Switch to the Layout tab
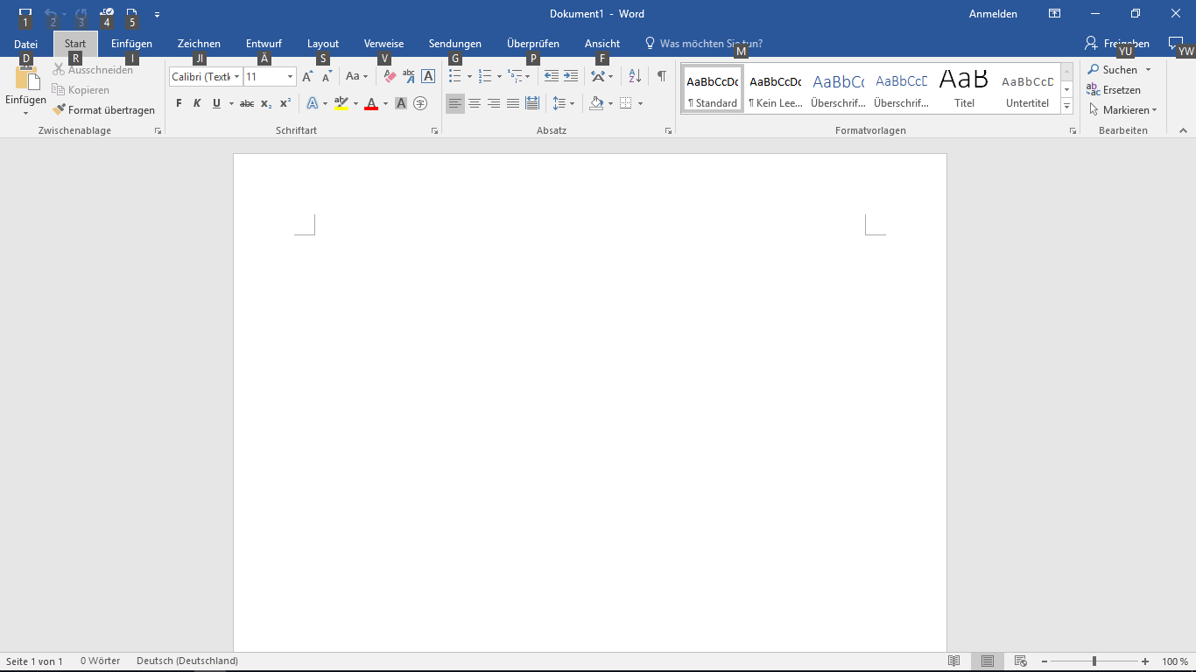The height and width of the screenshot is (672, 1196). click(x=323, y=44)
